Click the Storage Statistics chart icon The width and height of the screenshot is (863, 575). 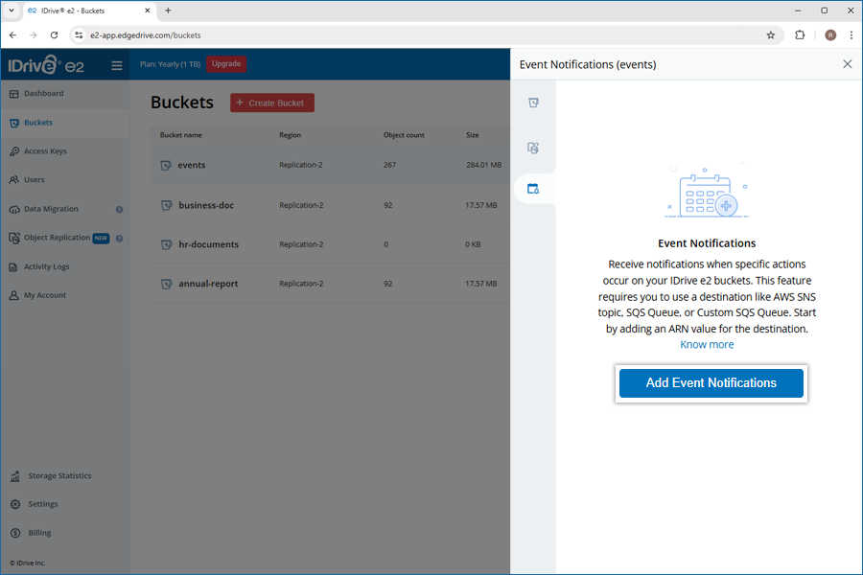coord(15,476)
